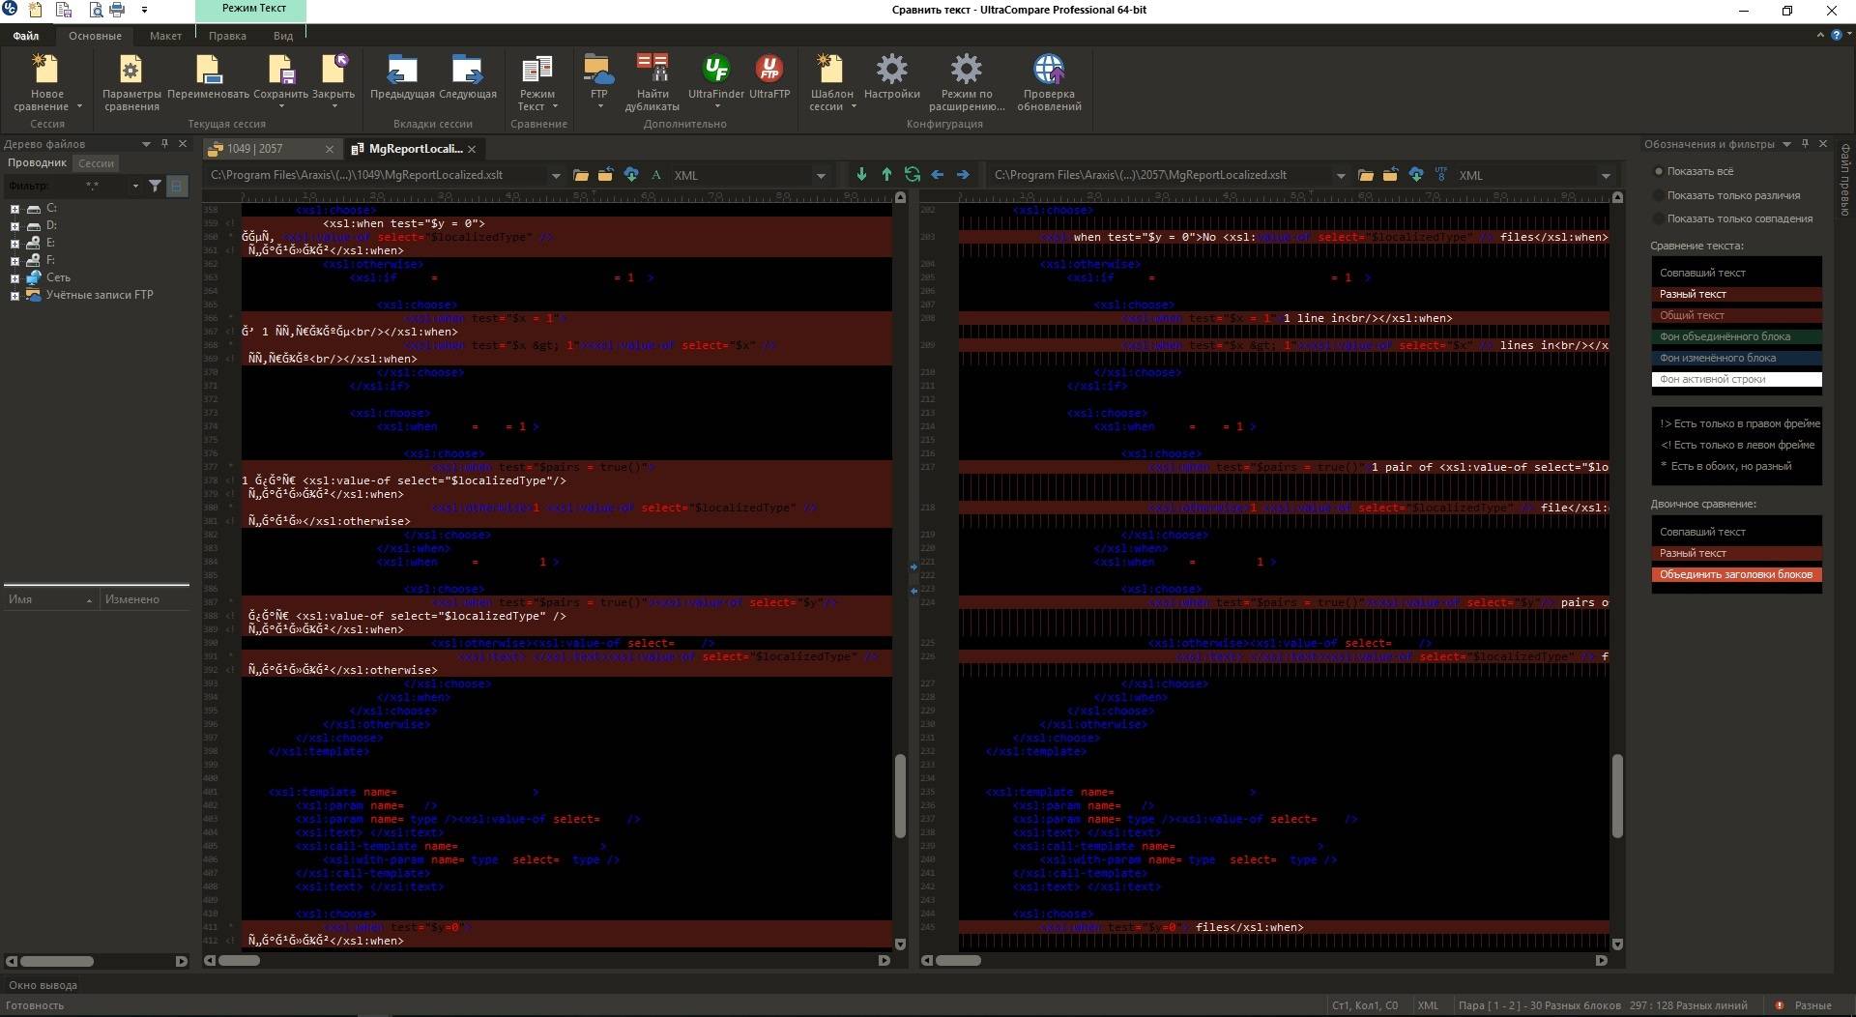
Task: Click the Следующая session tab icon
Action: [468, 70]
